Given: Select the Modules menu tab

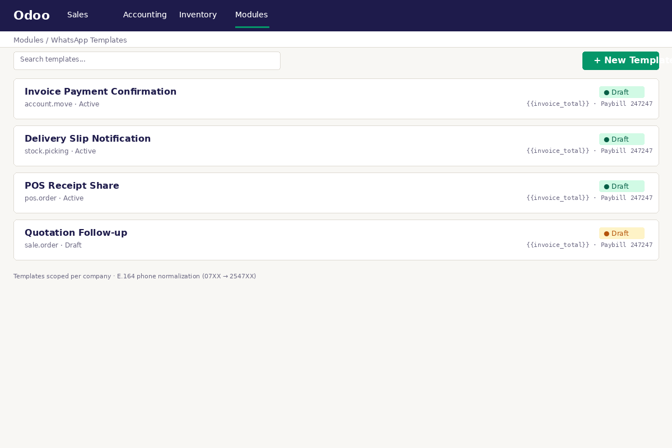Looking at the screenshot, I should (x=251, y=15).
